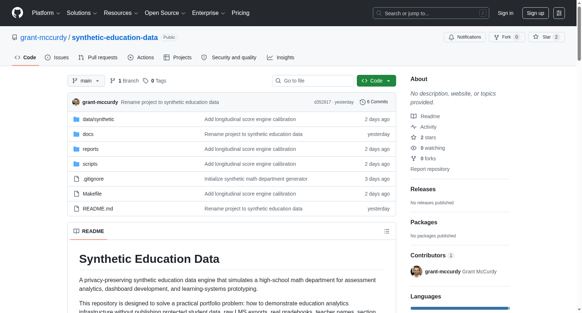Viewport: 582px width, 313px height.
Task: Click the Issues circle icon
Action: 48,57
